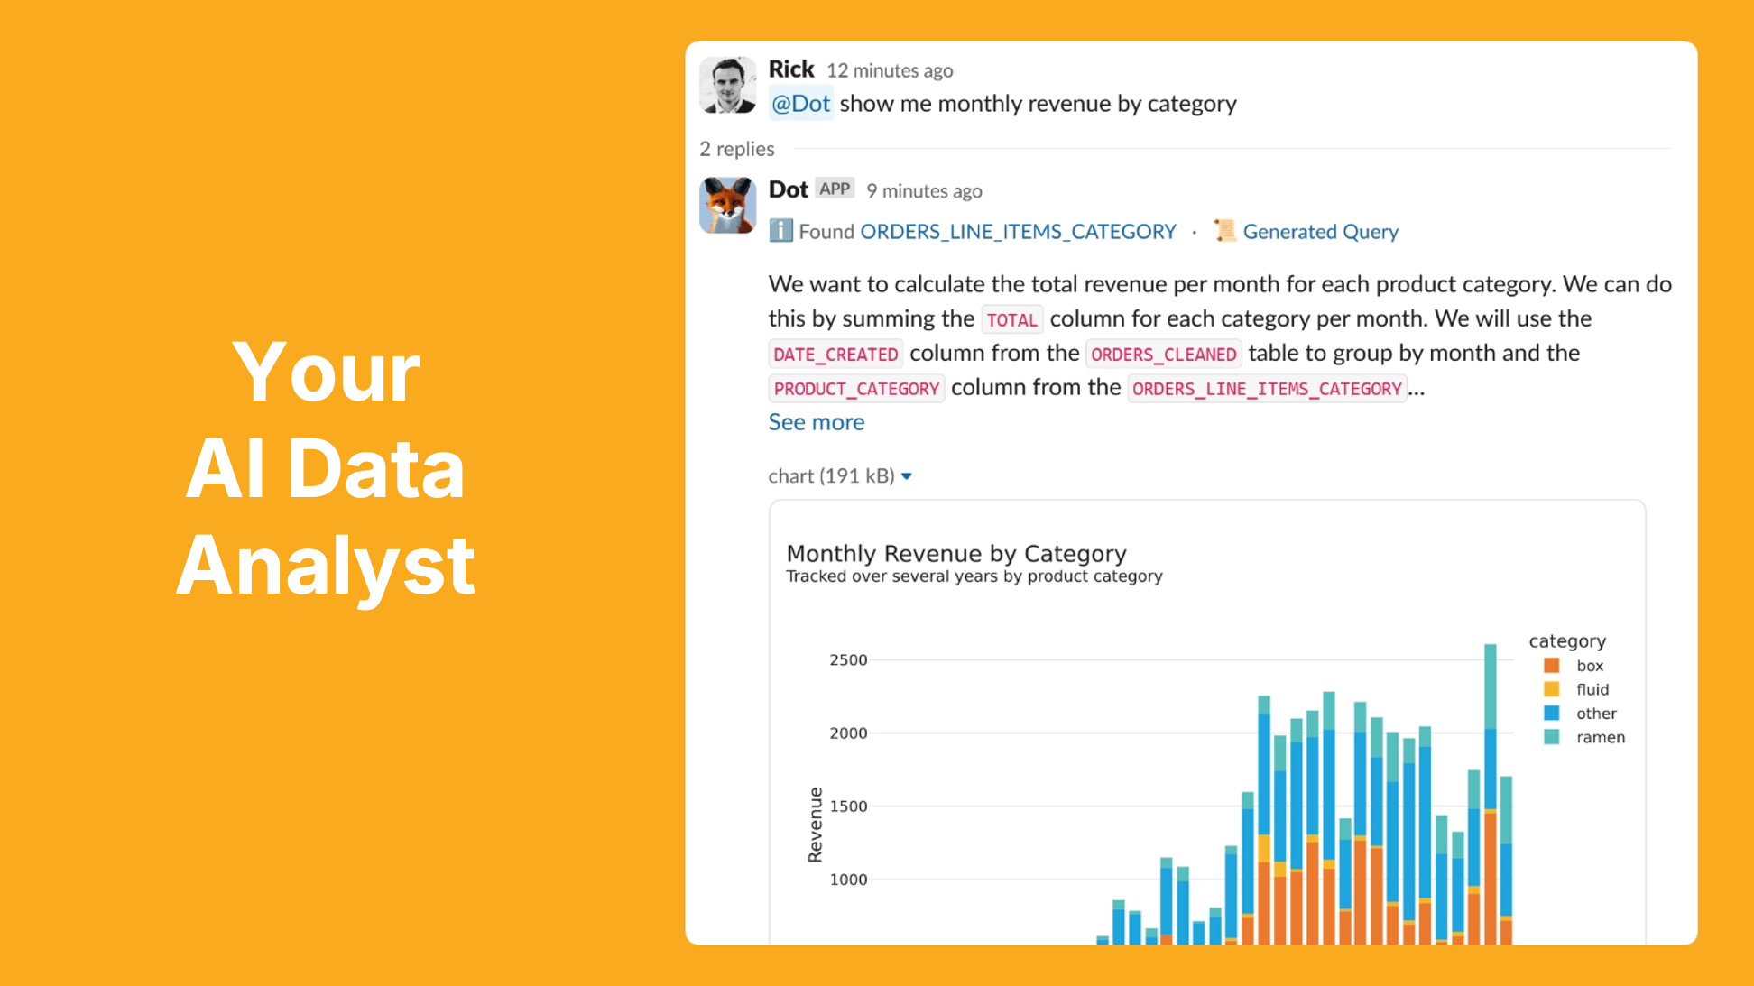This screenshot has width=1754, height=986.
Task: Click the 12 minutes ago timestamp
Action: (x=890, y=70)
